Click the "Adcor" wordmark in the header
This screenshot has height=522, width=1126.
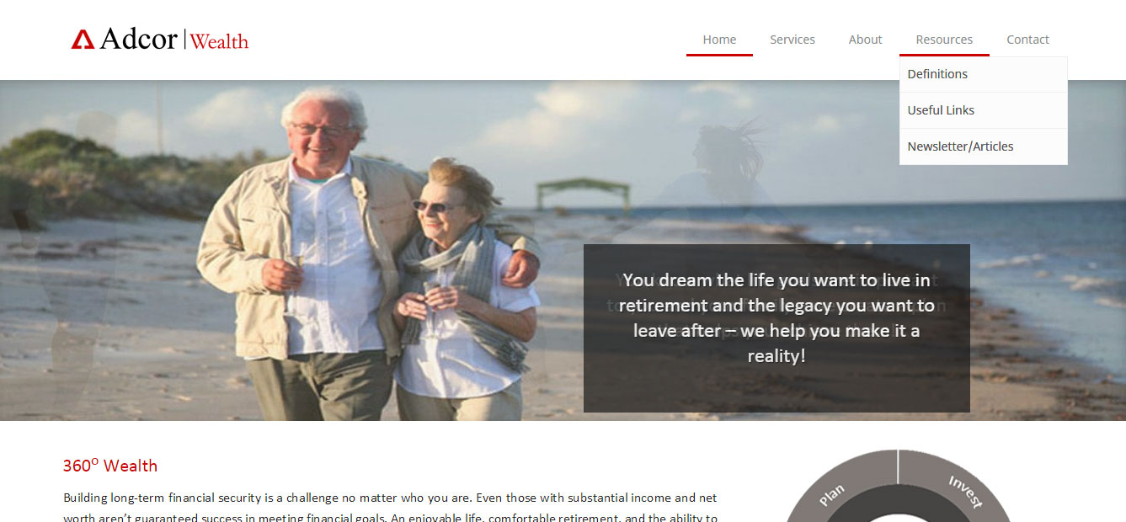click(x=139, y=39)
